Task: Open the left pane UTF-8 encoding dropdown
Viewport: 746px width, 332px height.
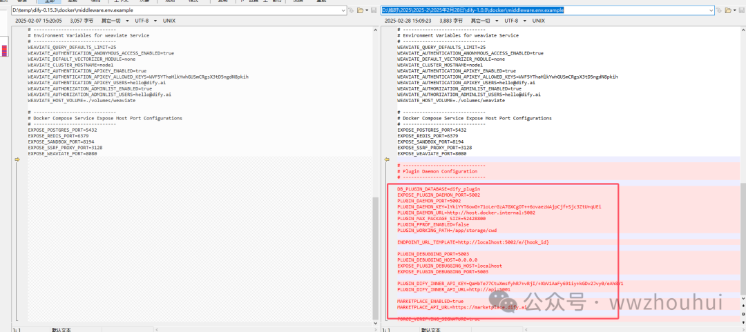Action: pyautogui.click(x=142, y=21)
